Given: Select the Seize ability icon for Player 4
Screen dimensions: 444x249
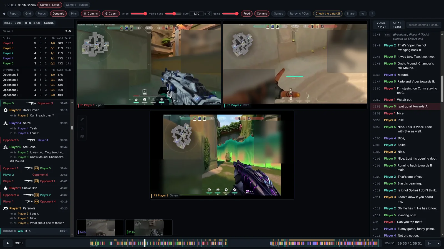Looking at the screenshot, I should pyautogui.click(x=6, y=123).
